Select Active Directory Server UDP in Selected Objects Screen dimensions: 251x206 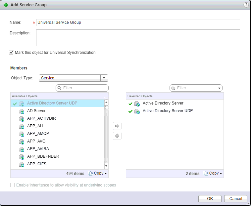tap(168, 111)
